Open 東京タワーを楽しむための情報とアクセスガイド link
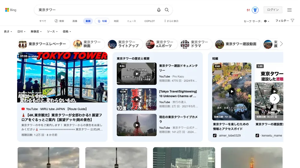This screenshot has height=168, width=300. point(231,127)
